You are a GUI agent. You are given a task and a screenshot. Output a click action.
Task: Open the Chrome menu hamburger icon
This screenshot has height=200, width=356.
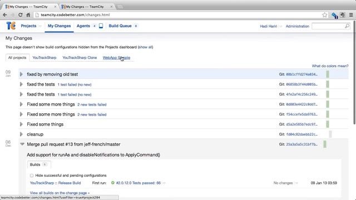351,15
